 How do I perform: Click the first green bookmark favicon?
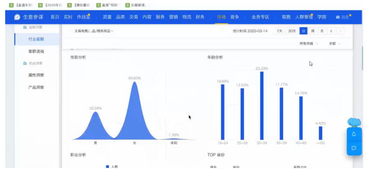click(11, 5)
